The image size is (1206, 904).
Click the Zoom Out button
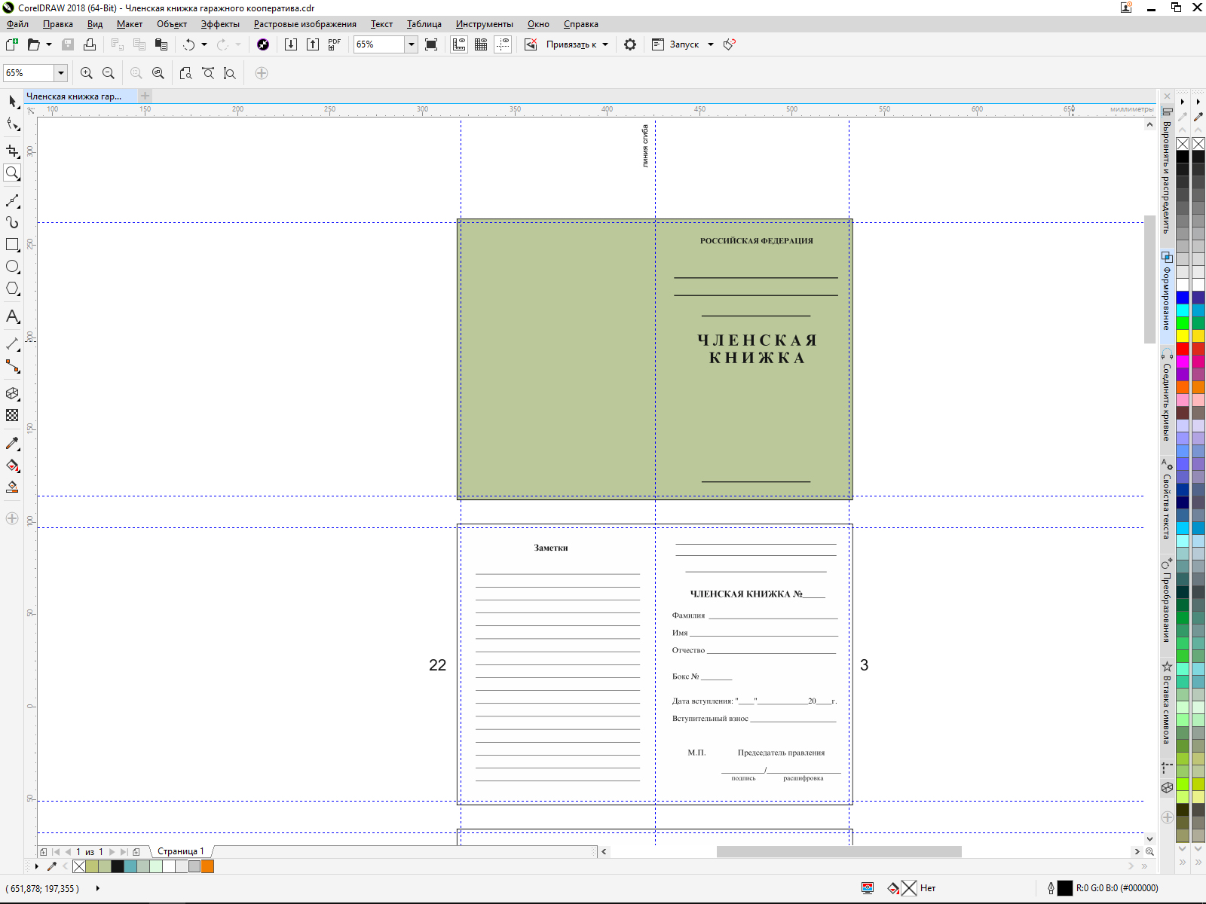click(x=109, y=73)
